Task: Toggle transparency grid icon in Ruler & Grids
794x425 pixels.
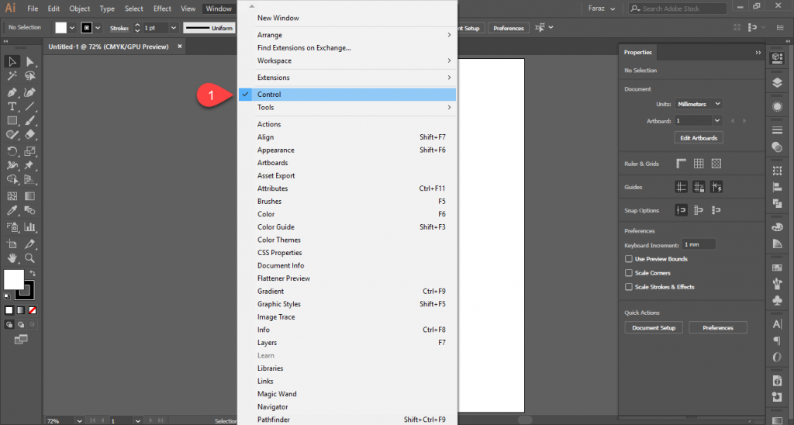Action: [x=716, y=163]
